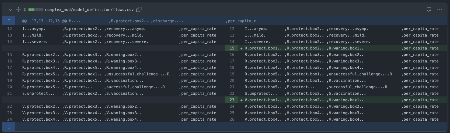Click the plus marker on V.protect.box1 line
The width and height of the screenshot is (450, 133).
[x=241, y=100]
